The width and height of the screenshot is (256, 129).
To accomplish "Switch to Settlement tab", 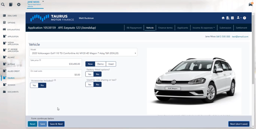I will point(241,28).
